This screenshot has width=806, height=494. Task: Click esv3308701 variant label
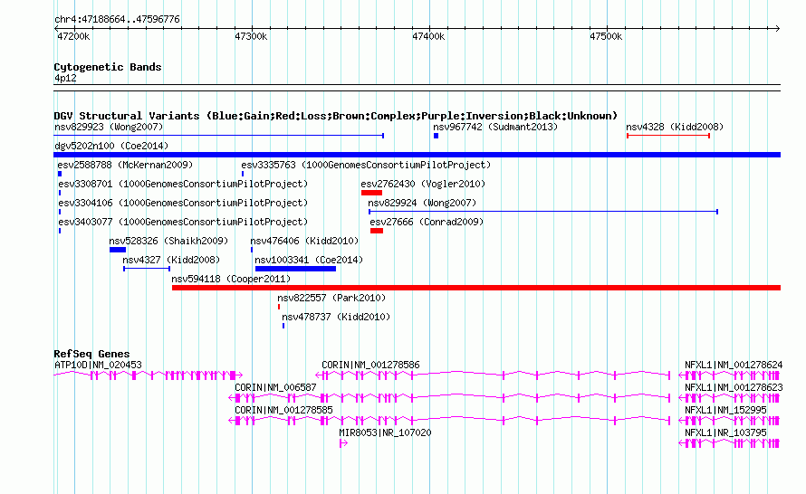pos(183,184)
